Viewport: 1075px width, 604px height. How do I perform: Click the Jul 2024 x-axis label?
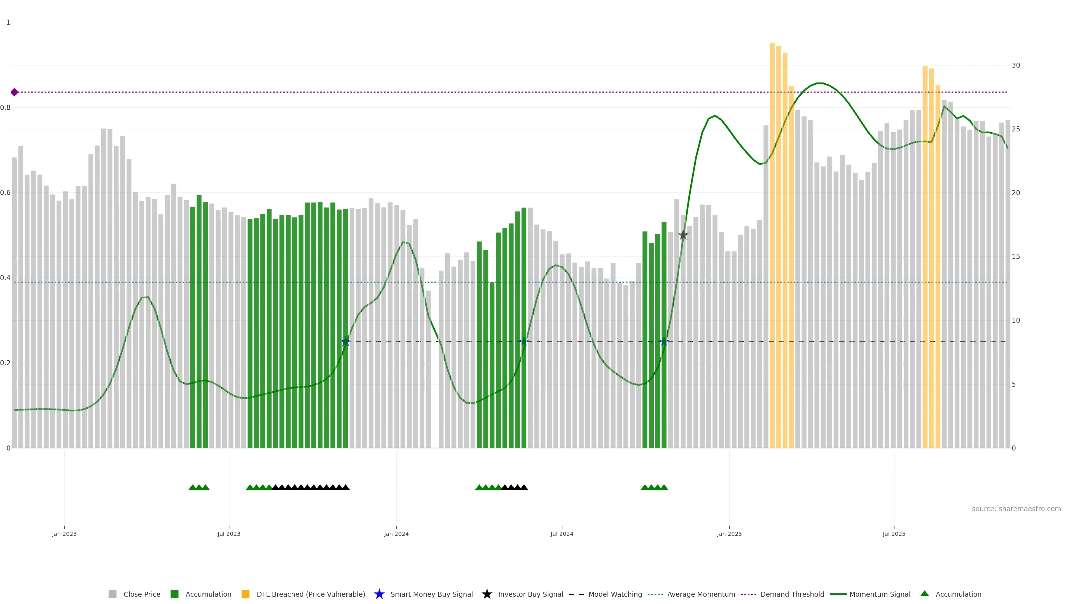coord(562,534)
